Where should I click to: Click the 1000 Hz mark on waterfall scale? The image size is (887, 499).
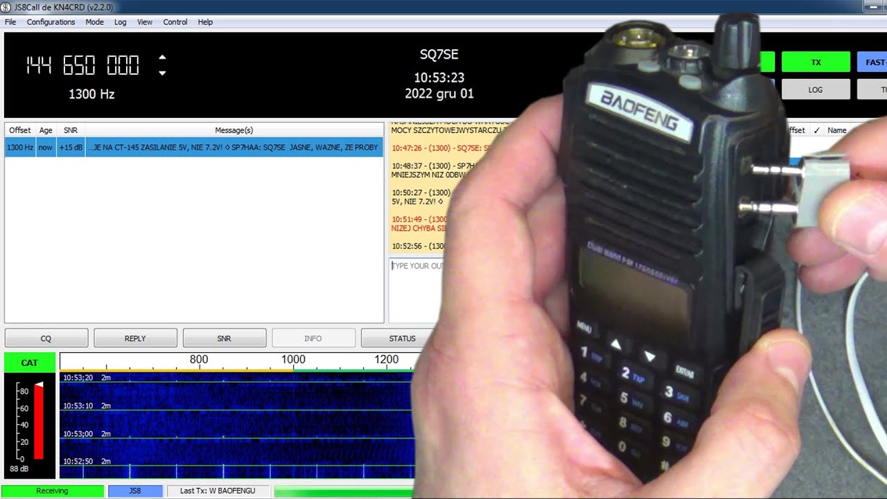[293, 359]
